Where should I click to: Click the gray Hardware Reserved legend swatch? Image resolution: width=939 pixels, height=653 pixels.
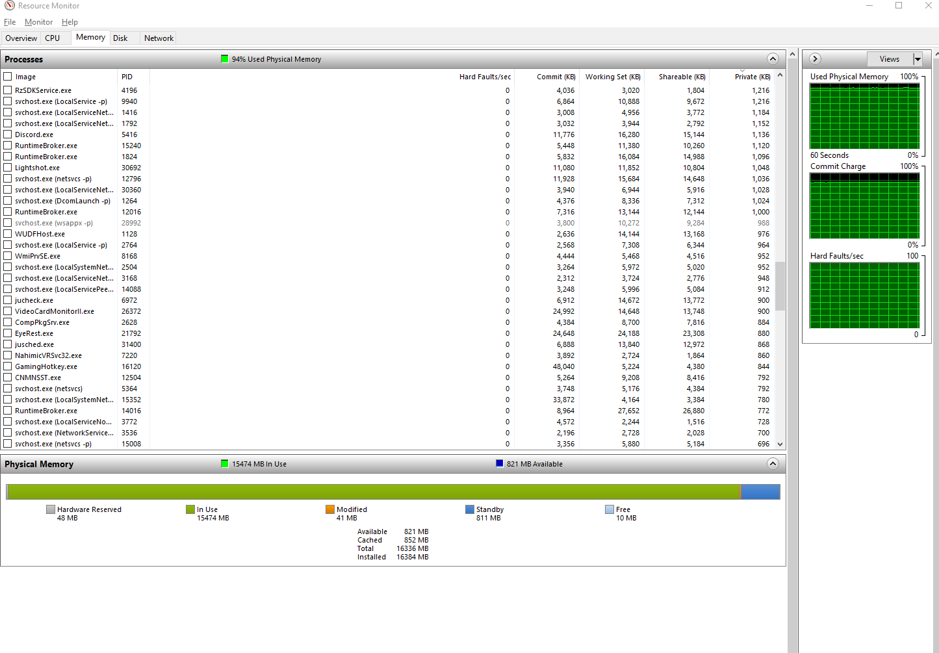(x=51, y=509)
